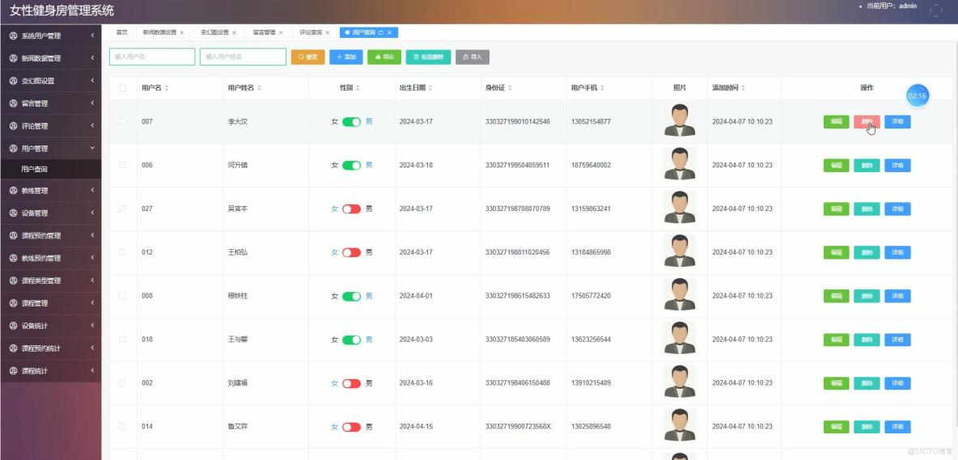Check the select-all checkbox in table header
Screen dimensions: 958x460
point(123,88)
